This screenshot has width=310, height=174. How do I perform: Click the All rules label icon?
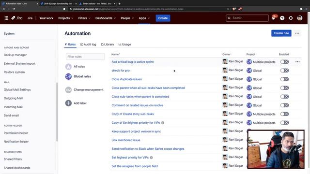pyautogui.click(x=68, y=67)
